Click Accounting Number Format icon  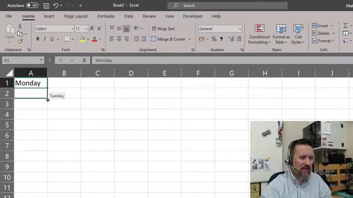pyautogui.click(x=202, y=39)
